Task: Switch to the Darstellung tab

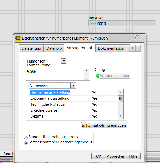Action: pyautogui.click(x=31, y=48)
